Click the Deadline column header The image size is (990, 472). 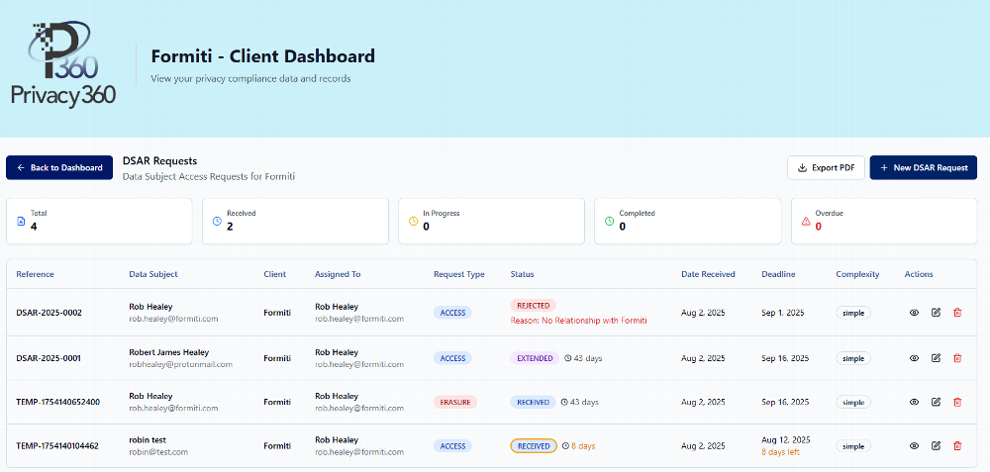pos(778,274)
